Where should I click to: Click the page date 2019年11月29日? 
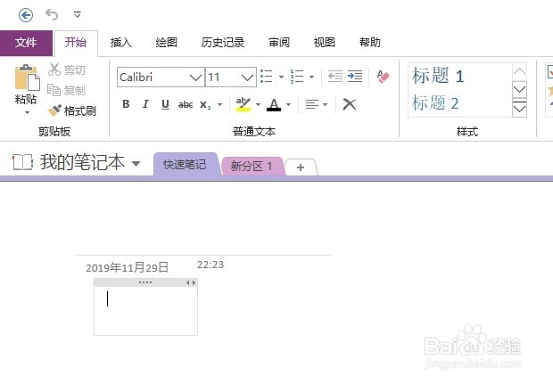[x=127, y=268]
